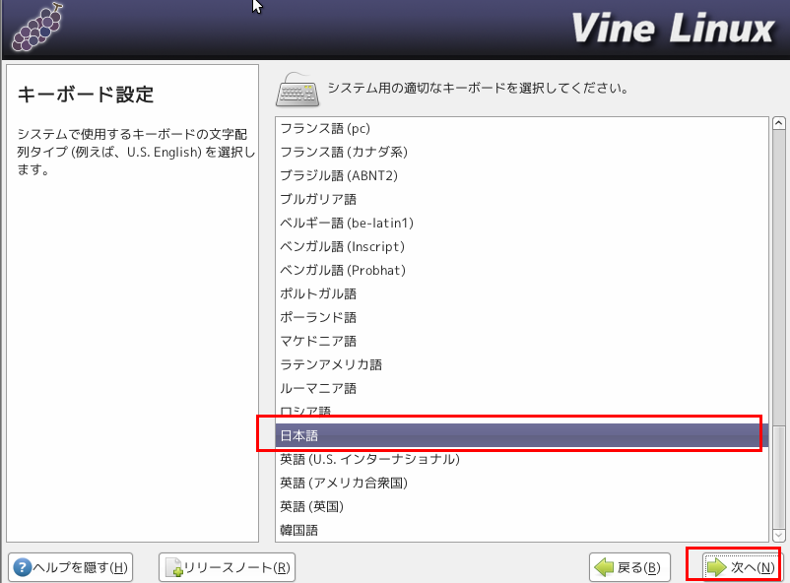Open the release notes (リリースノート) button
The height and width of the screenshot is (583, 790).
click(227, 567)
